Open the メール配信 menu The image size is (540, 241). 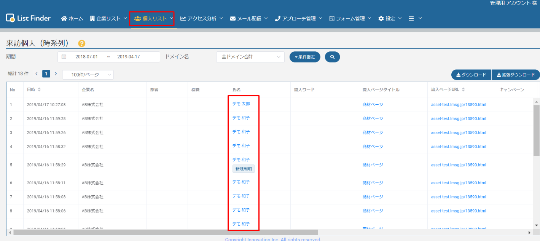pos(249,18)
